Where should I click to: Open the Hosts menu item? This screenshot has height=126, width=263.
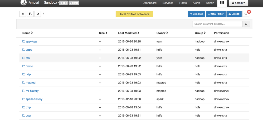coord(183,3)
